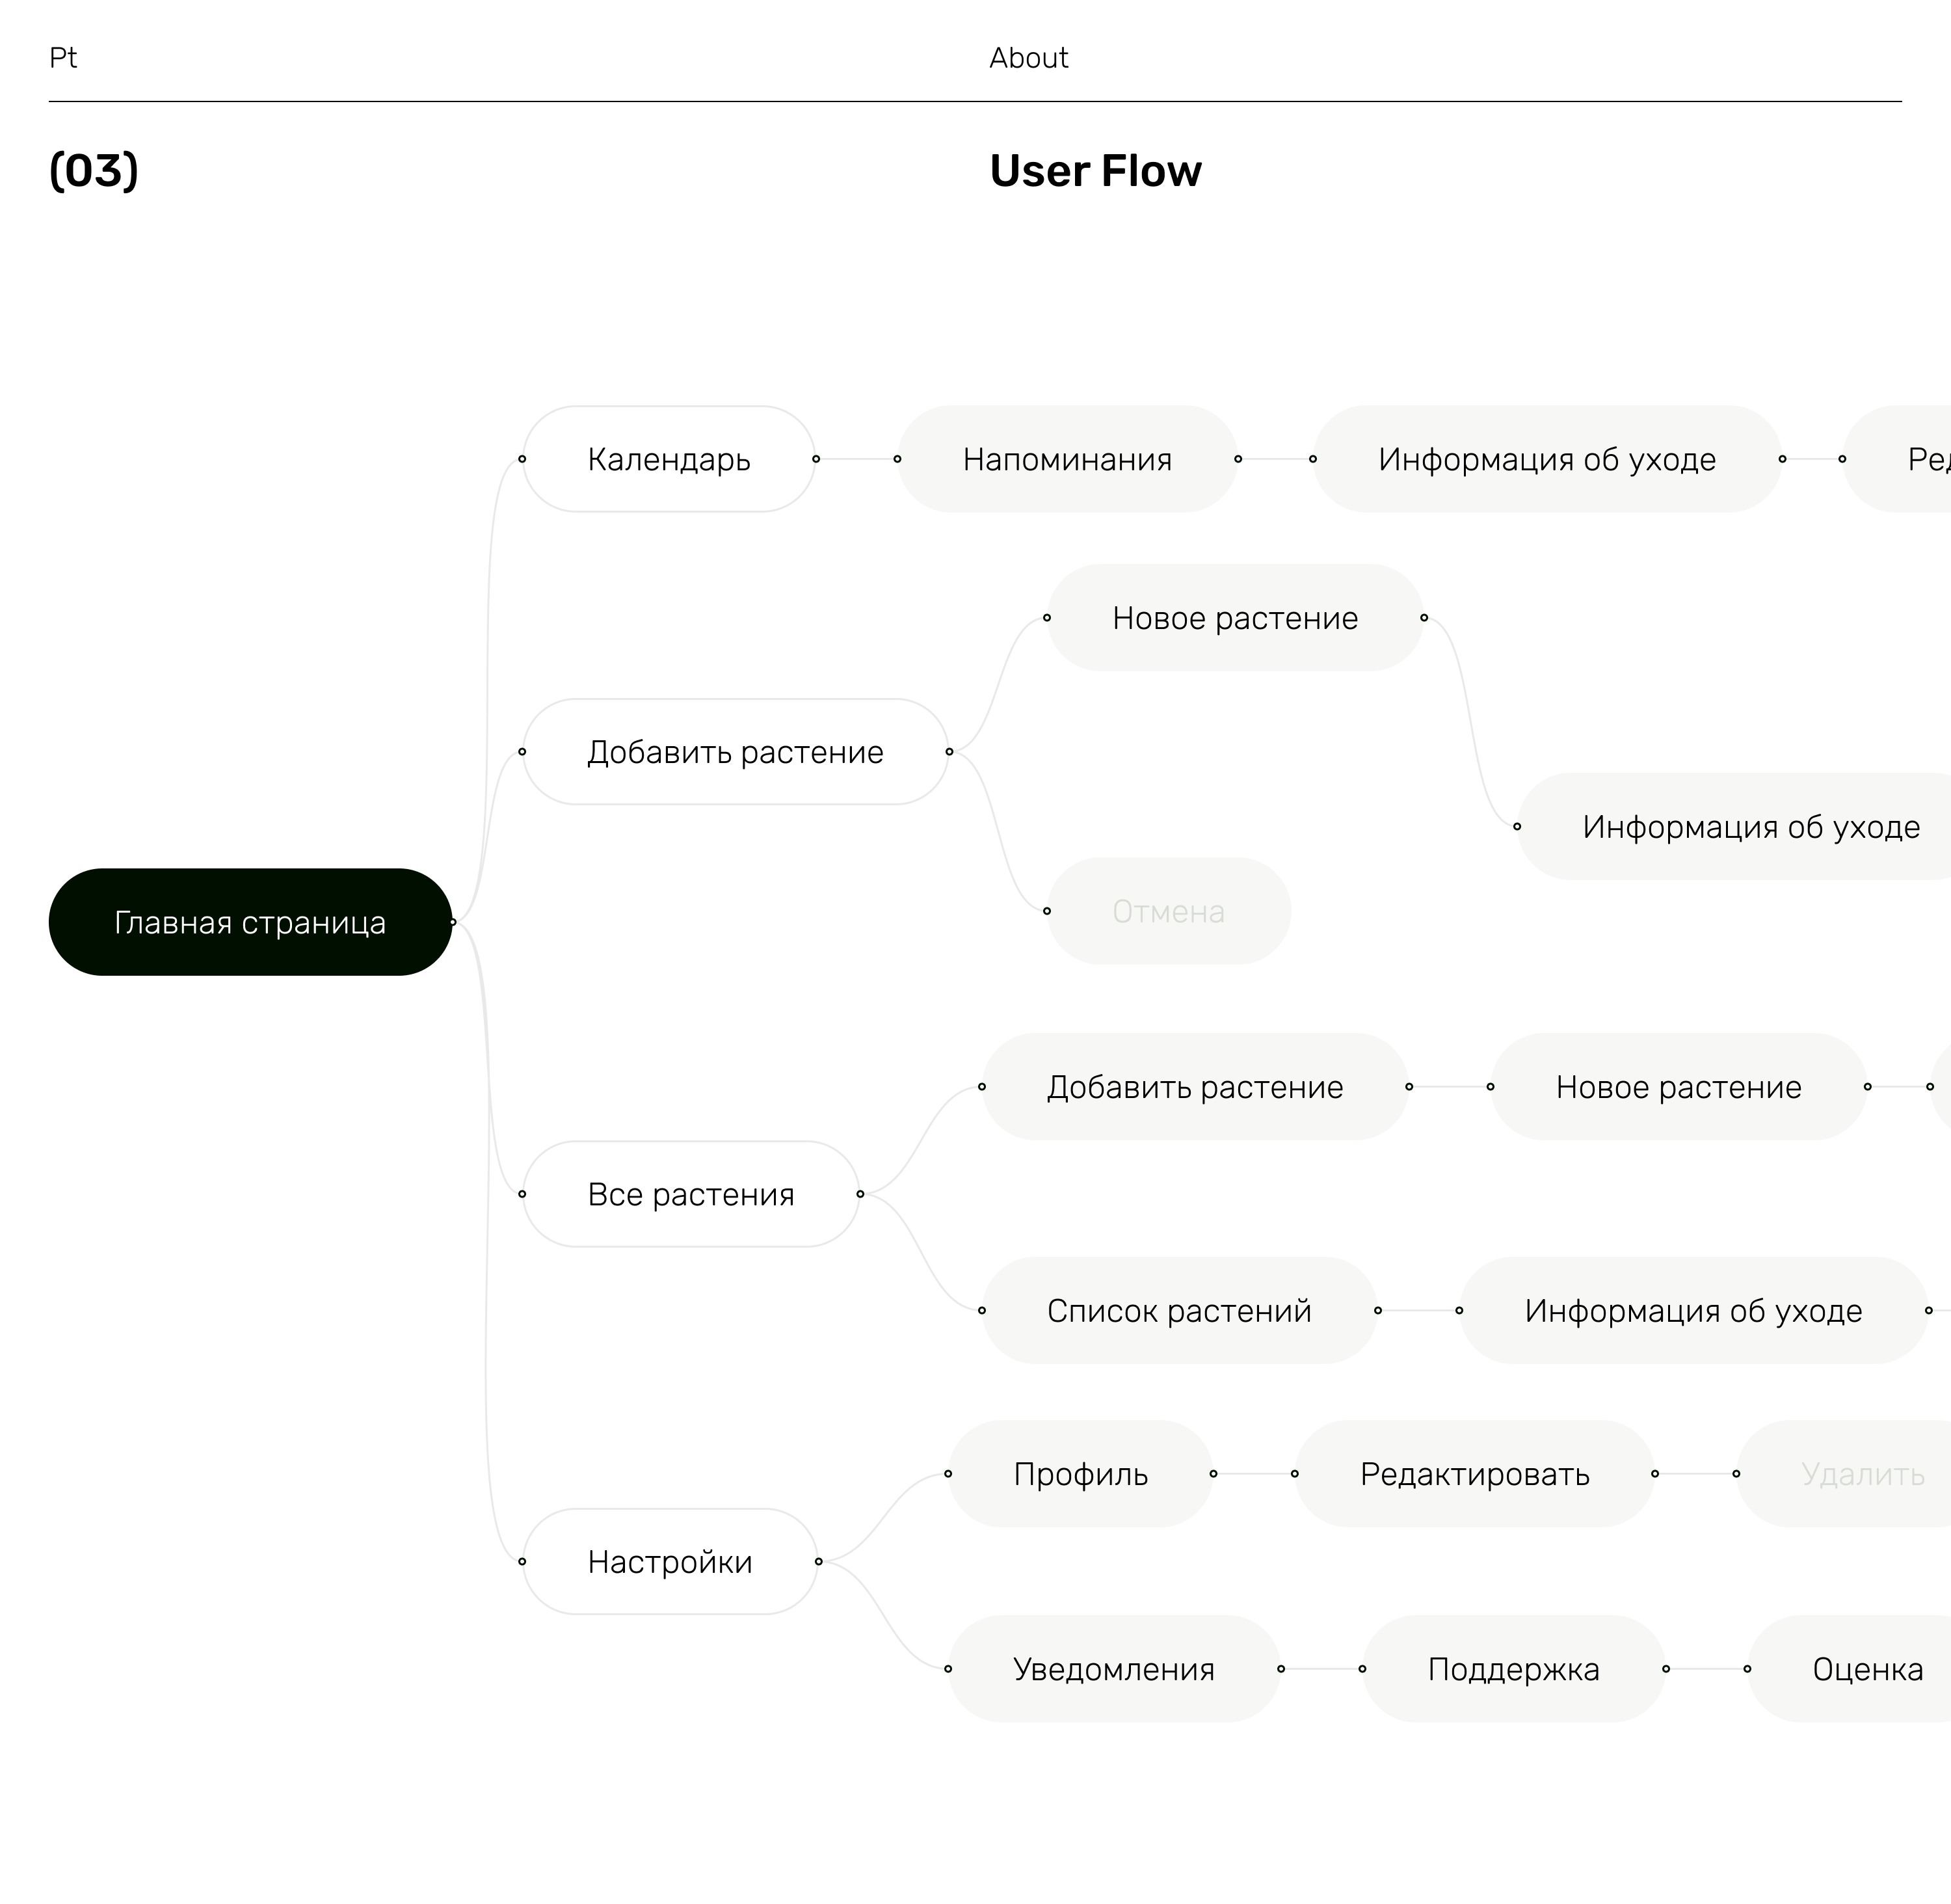Click the Все растения node

pos(691,1194)
